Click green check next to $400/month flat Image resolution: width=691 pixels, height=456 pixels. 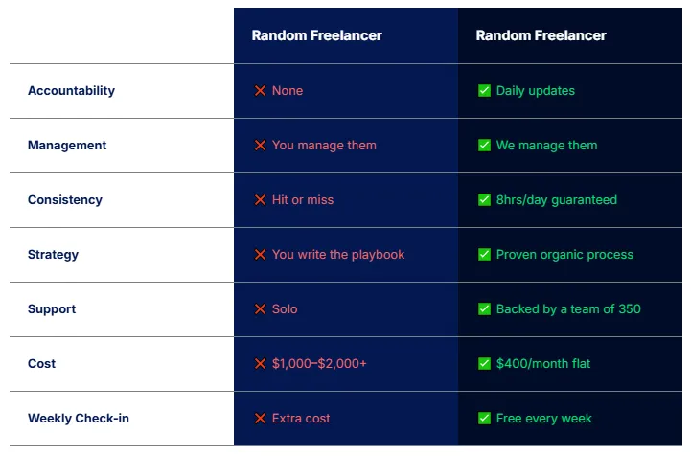point(484,364)
